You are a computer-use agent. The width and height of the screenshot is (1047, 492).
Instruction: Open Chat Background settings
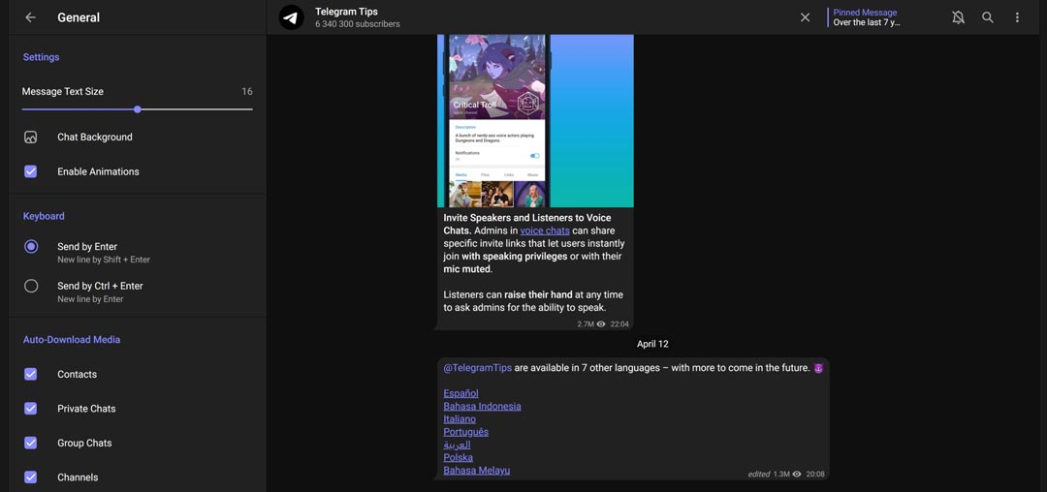pos(138,138)
